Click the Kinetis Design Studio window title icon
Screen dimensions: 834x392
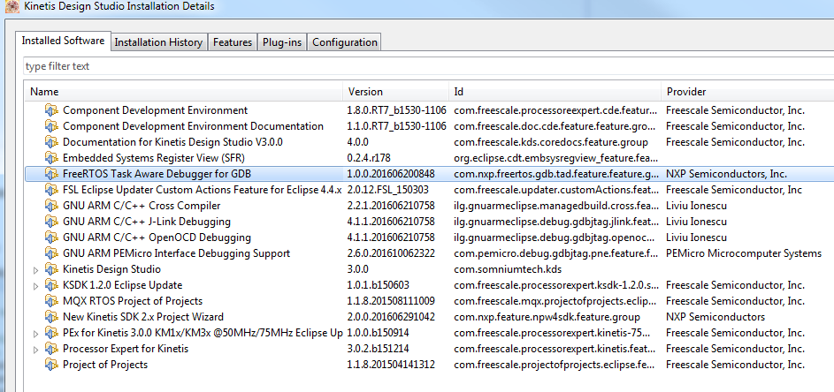(x=11, y=7)
